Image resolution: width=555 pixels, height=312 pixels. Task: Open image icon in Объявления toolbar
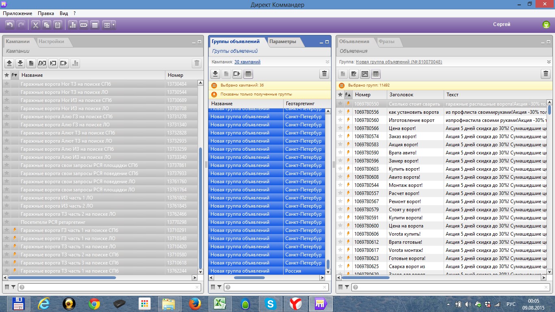365,74
